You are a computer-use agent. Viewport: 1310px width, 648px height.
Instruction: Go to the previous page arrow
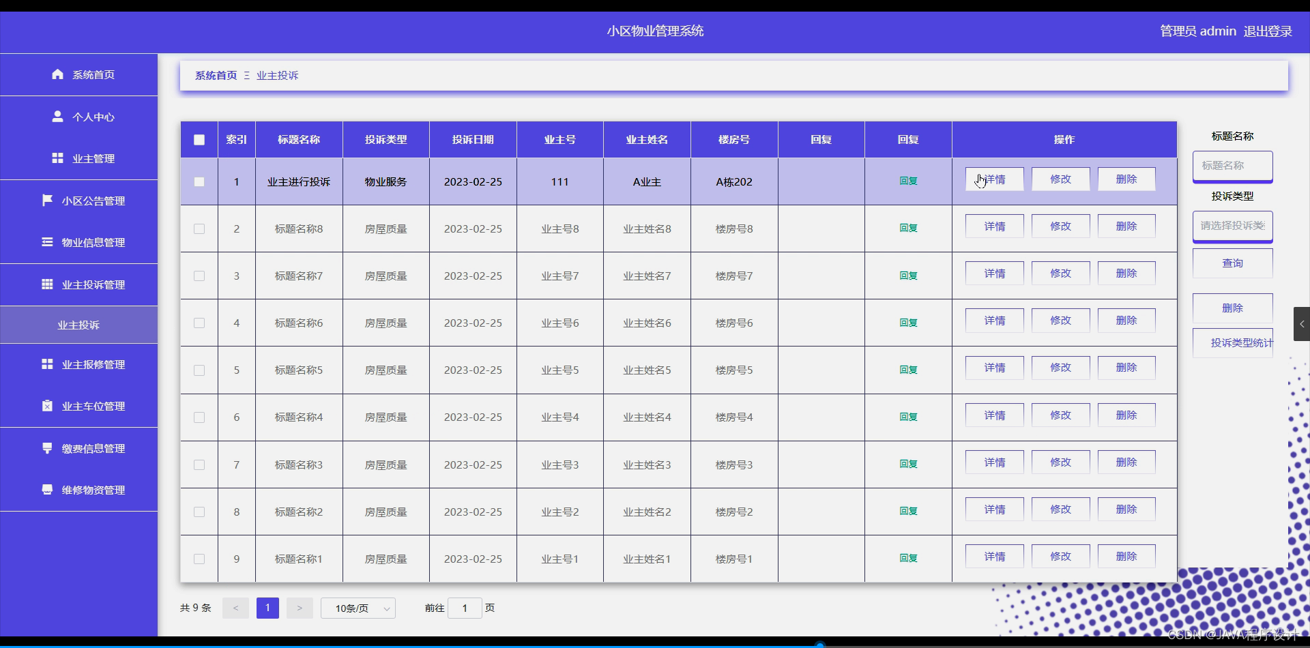coord(236,608)
